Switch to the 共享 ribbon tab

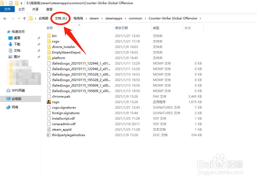[x=35, y=9]
